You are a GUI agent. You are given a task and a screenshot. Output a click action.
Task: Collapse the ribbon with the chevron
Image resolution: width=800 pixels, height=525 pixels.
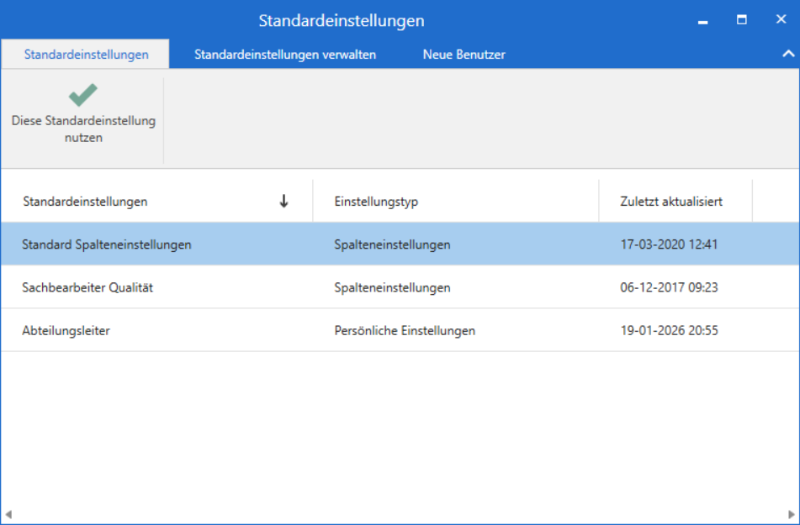tap(788, 54)
